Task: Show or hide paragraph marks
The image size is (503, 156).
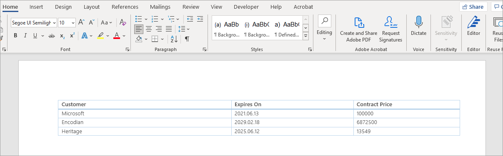Action: [187, 39]
